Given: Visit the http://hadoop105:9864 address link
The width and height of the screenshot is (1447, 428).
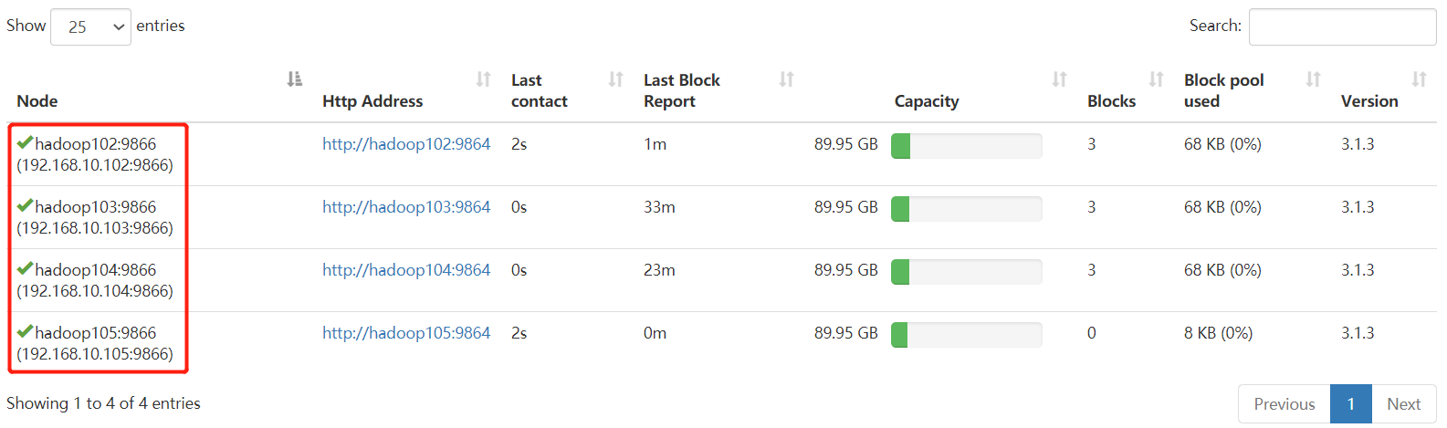Looking at the screenshot, I should coord(406,333).
